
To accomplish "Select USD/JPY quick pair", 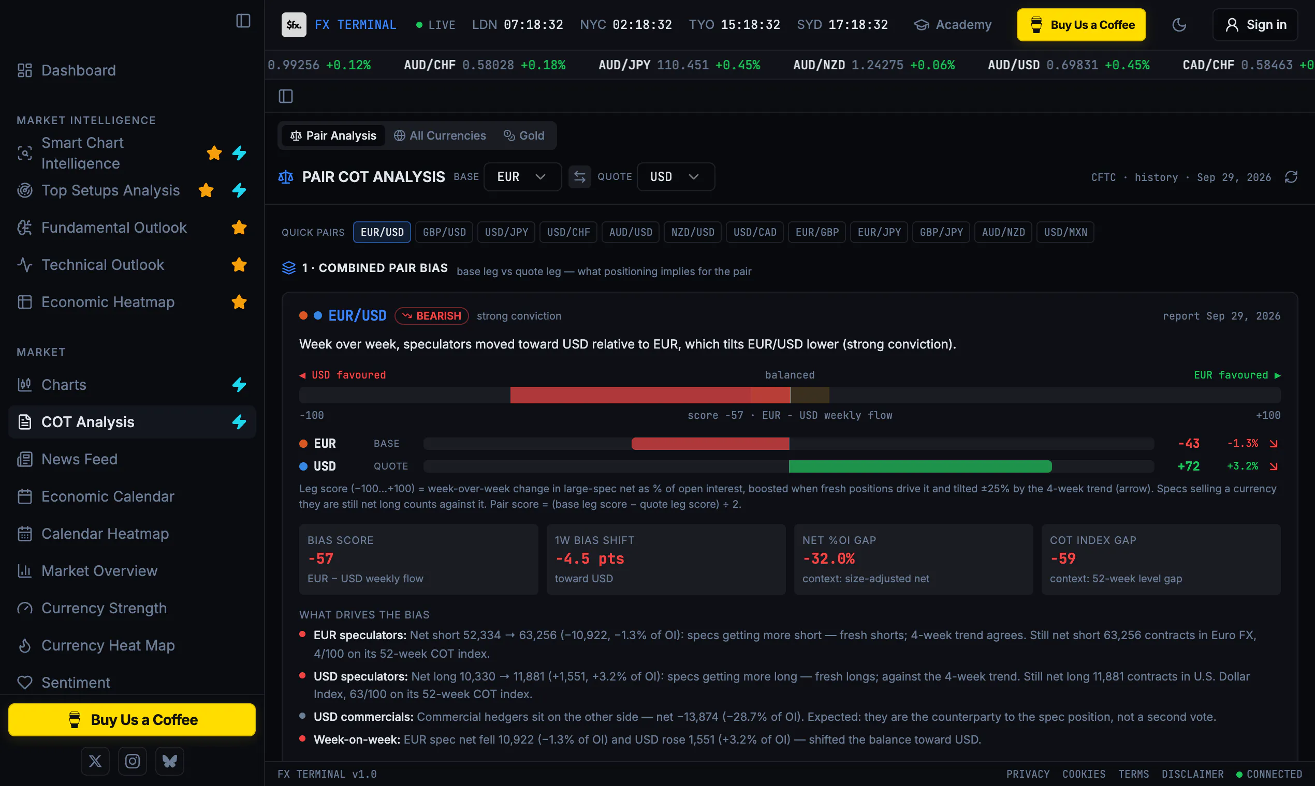I will pos(506,232).
